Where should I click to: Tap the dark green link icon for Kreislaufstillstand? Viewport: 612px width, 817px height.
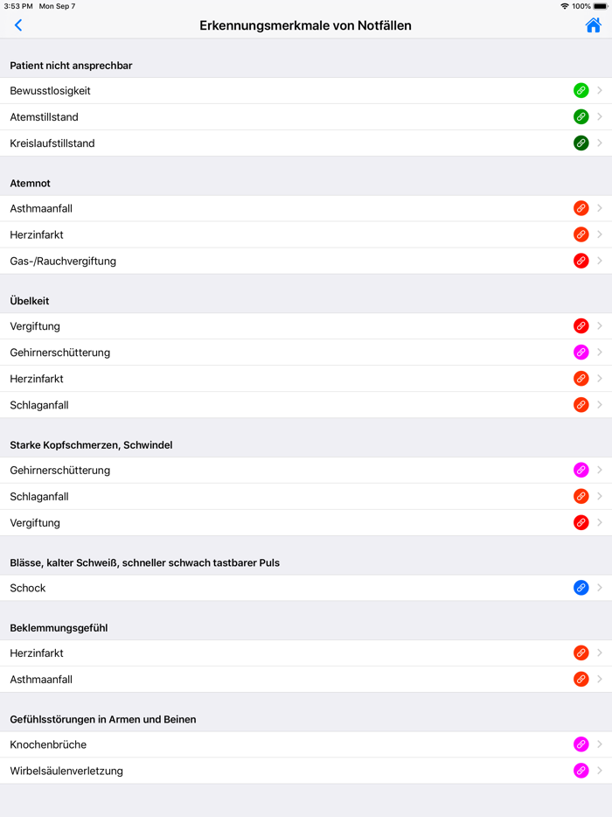pos(581,143)
